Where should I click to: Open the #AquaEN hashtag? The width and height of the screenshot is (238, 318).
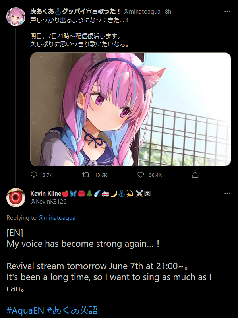tap(25, 310)
